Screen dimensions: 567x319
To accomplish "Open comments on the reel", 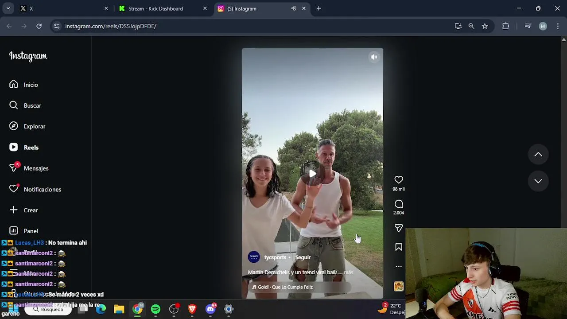I will (x=399, y=204).
